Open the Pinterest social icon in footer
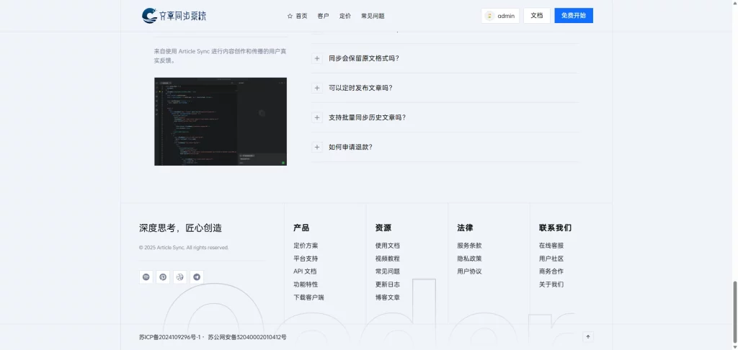The width and height of the screenshot is (738, 350). click(163, 277)
